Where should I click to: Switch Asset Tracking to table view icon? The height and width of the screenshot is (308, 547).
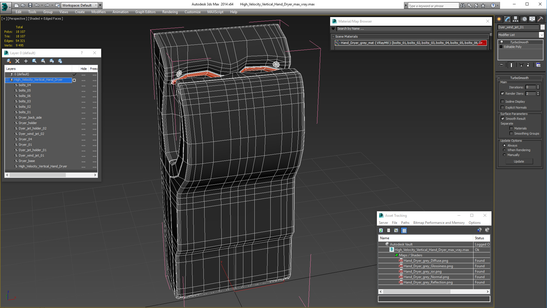coord(404,230)
